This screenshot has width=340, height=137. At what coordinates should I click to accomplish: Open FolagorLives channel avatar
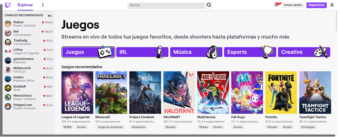8,106
